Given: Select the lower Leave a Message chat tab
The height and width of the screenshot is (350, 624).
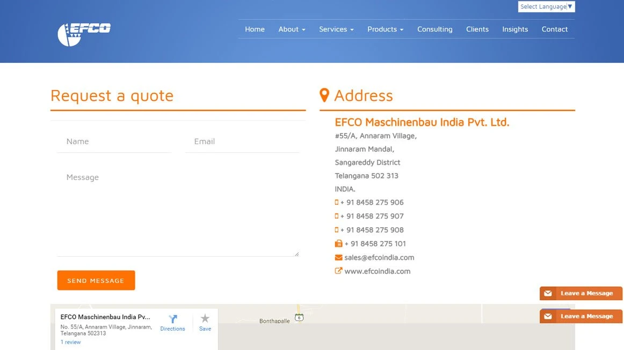Looking at the screenshot, I should pos(583,316).
